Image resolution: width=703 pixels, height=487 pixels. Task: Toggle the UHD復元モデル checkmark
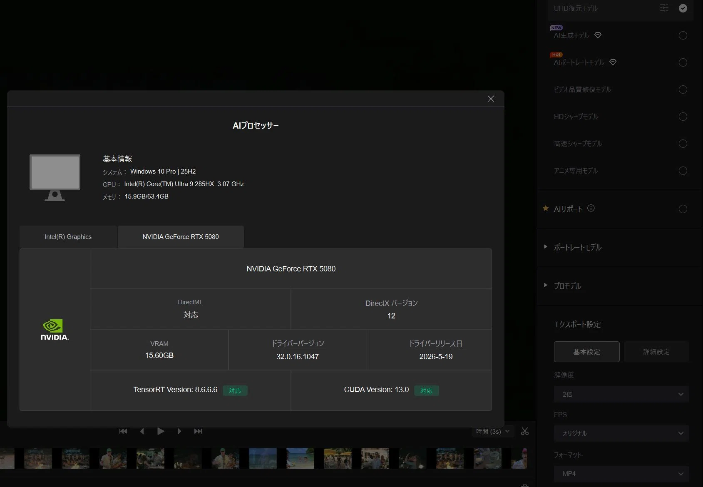683,8
